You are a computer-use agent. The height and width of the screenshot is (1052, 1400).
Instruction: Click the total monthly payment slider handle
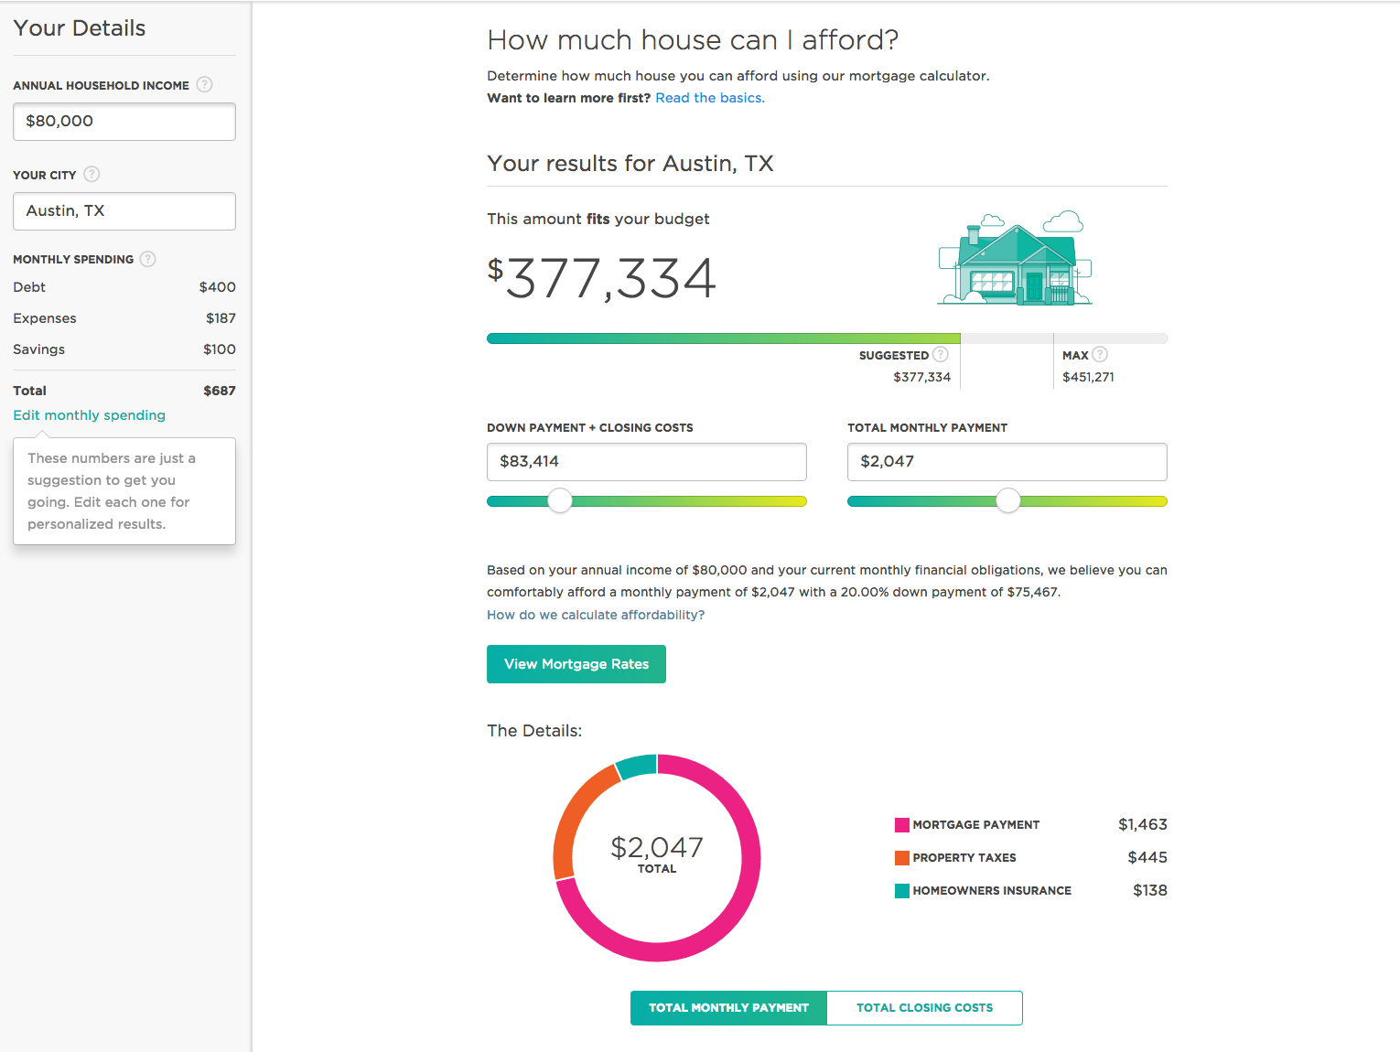click(x=1007, y=501)
